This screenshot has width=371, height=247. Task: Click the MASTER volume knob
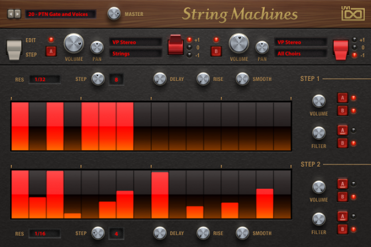click(114, 14)
